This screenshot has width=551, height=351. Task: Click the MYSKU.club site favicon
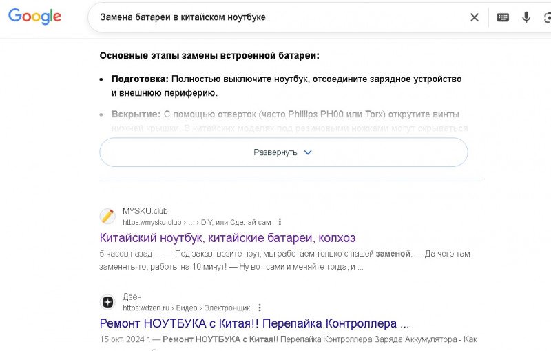pyautogui.click(x=107, y=217)
